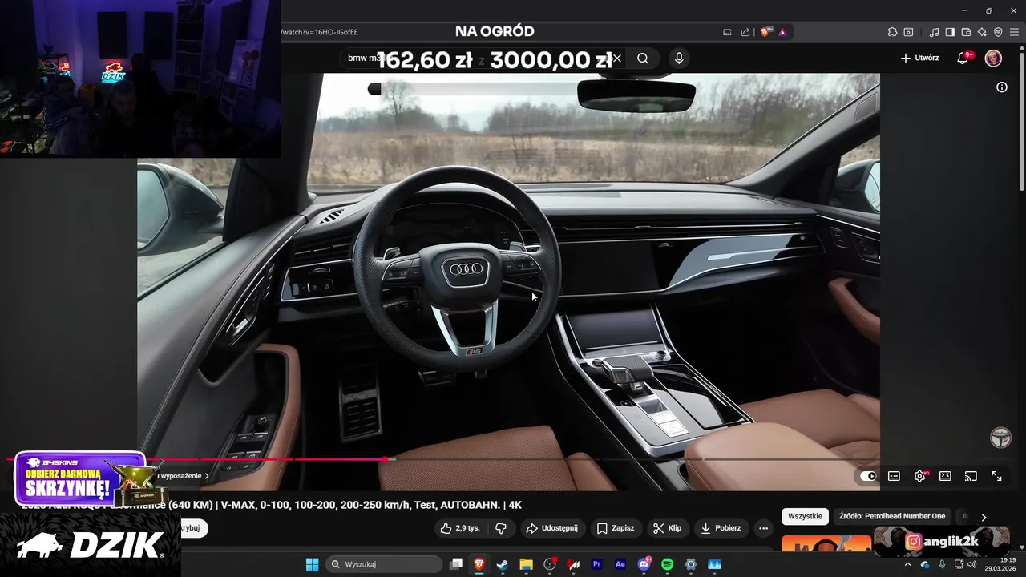This screenshot has width=1026, height=577.
Task: Open the Leo AI sparkle icon
Action: (982, 32)
